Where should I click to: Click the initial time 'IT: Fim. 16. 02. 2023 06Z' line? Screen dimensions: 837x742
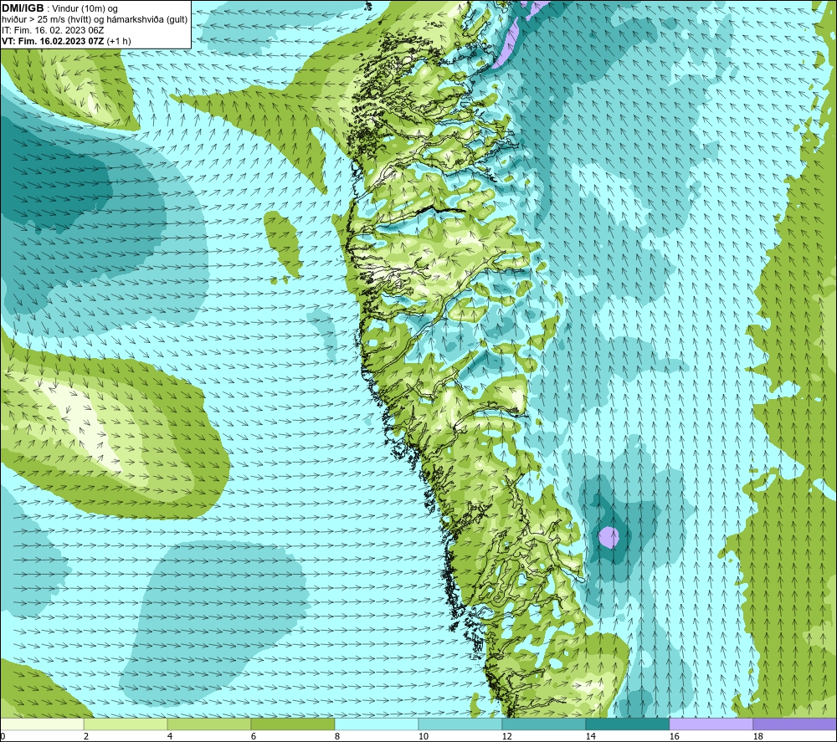[x=52, y=30]
